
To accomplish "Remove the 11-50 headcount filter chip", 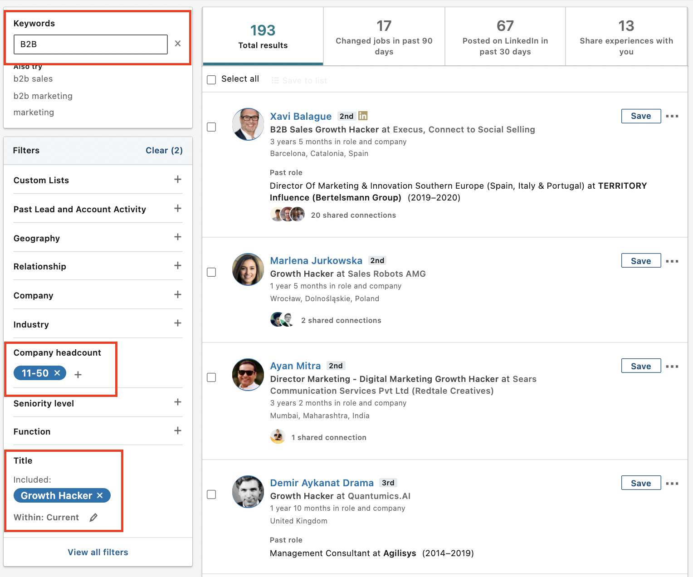I will tap(57, 373).
